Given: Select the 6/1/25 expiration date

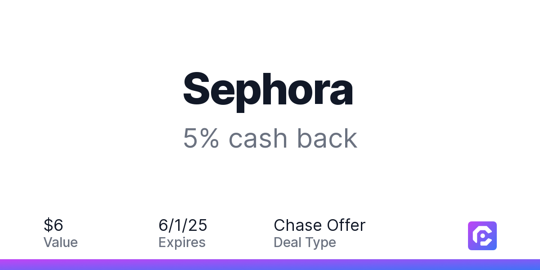Looking at the screenshot, I should coord(183,225).
